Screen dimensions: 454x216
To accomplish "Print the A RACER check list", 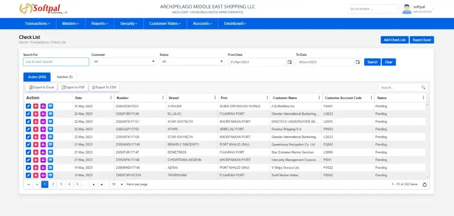I will [43, 106].
